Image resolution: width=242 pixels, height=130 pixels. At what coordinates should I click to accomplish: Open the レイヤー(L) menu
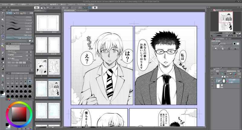[x=44, y=5]
